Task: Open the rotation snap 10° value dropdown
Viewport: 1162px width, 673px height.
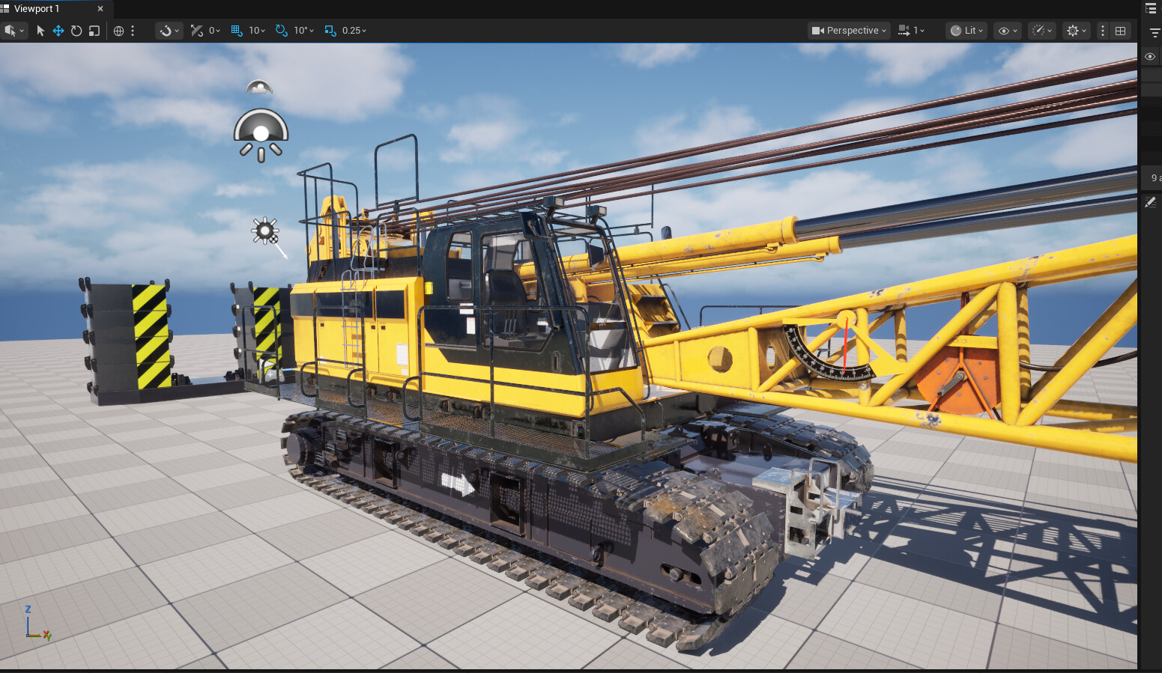Action: [303, 31]
